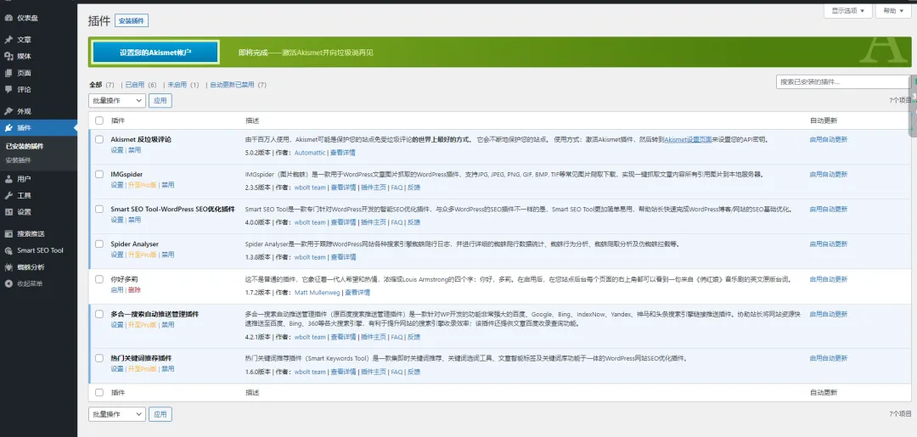Check the Smart SEO Tool plugin checkbox
This screenshot has height=437, width=917.
[98, 209]
